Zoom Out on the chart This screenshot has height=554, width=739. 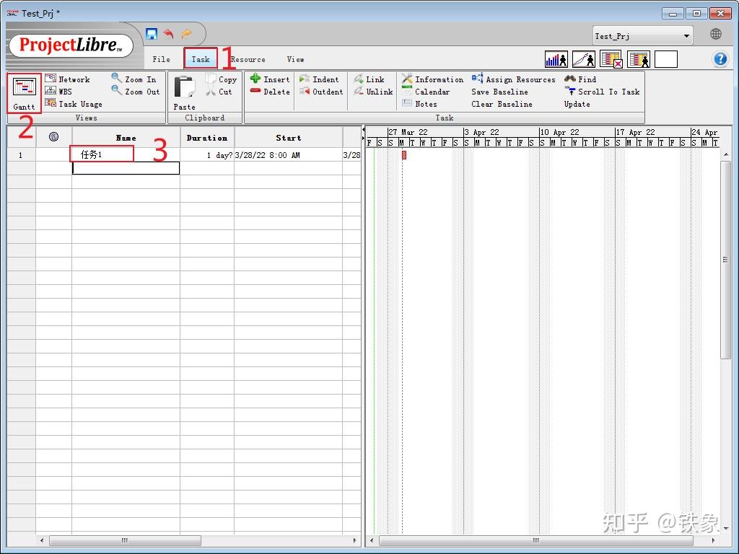[136, 92]
